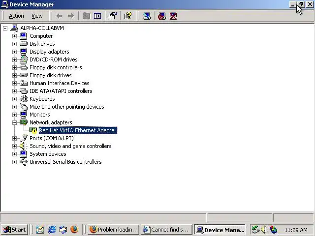Select the Disk drives icon
The height and width of the screenshot is (236, 315).
click(x=24, y=44)
